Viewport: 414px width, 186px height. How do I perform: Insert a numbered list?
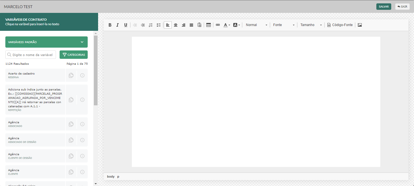point(151,25)
